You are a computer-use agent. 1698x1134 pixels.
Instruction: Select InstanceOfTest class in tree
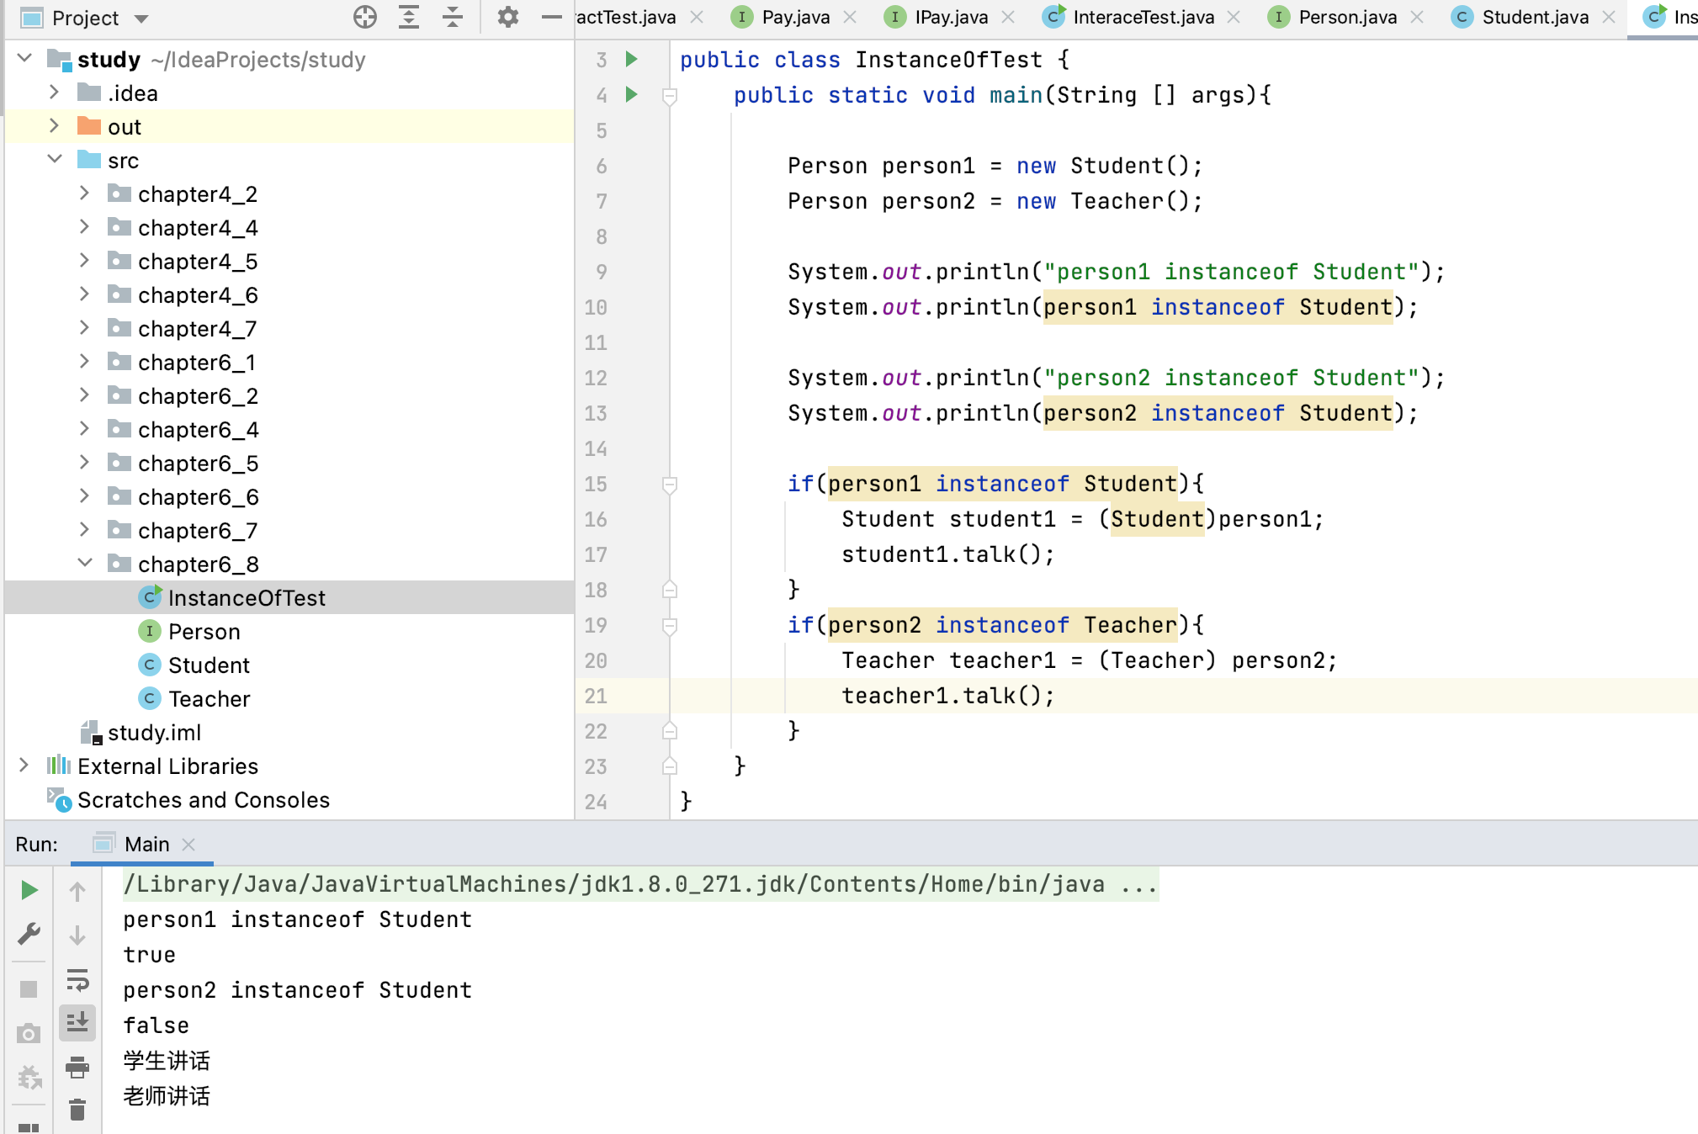pos(289,597)
